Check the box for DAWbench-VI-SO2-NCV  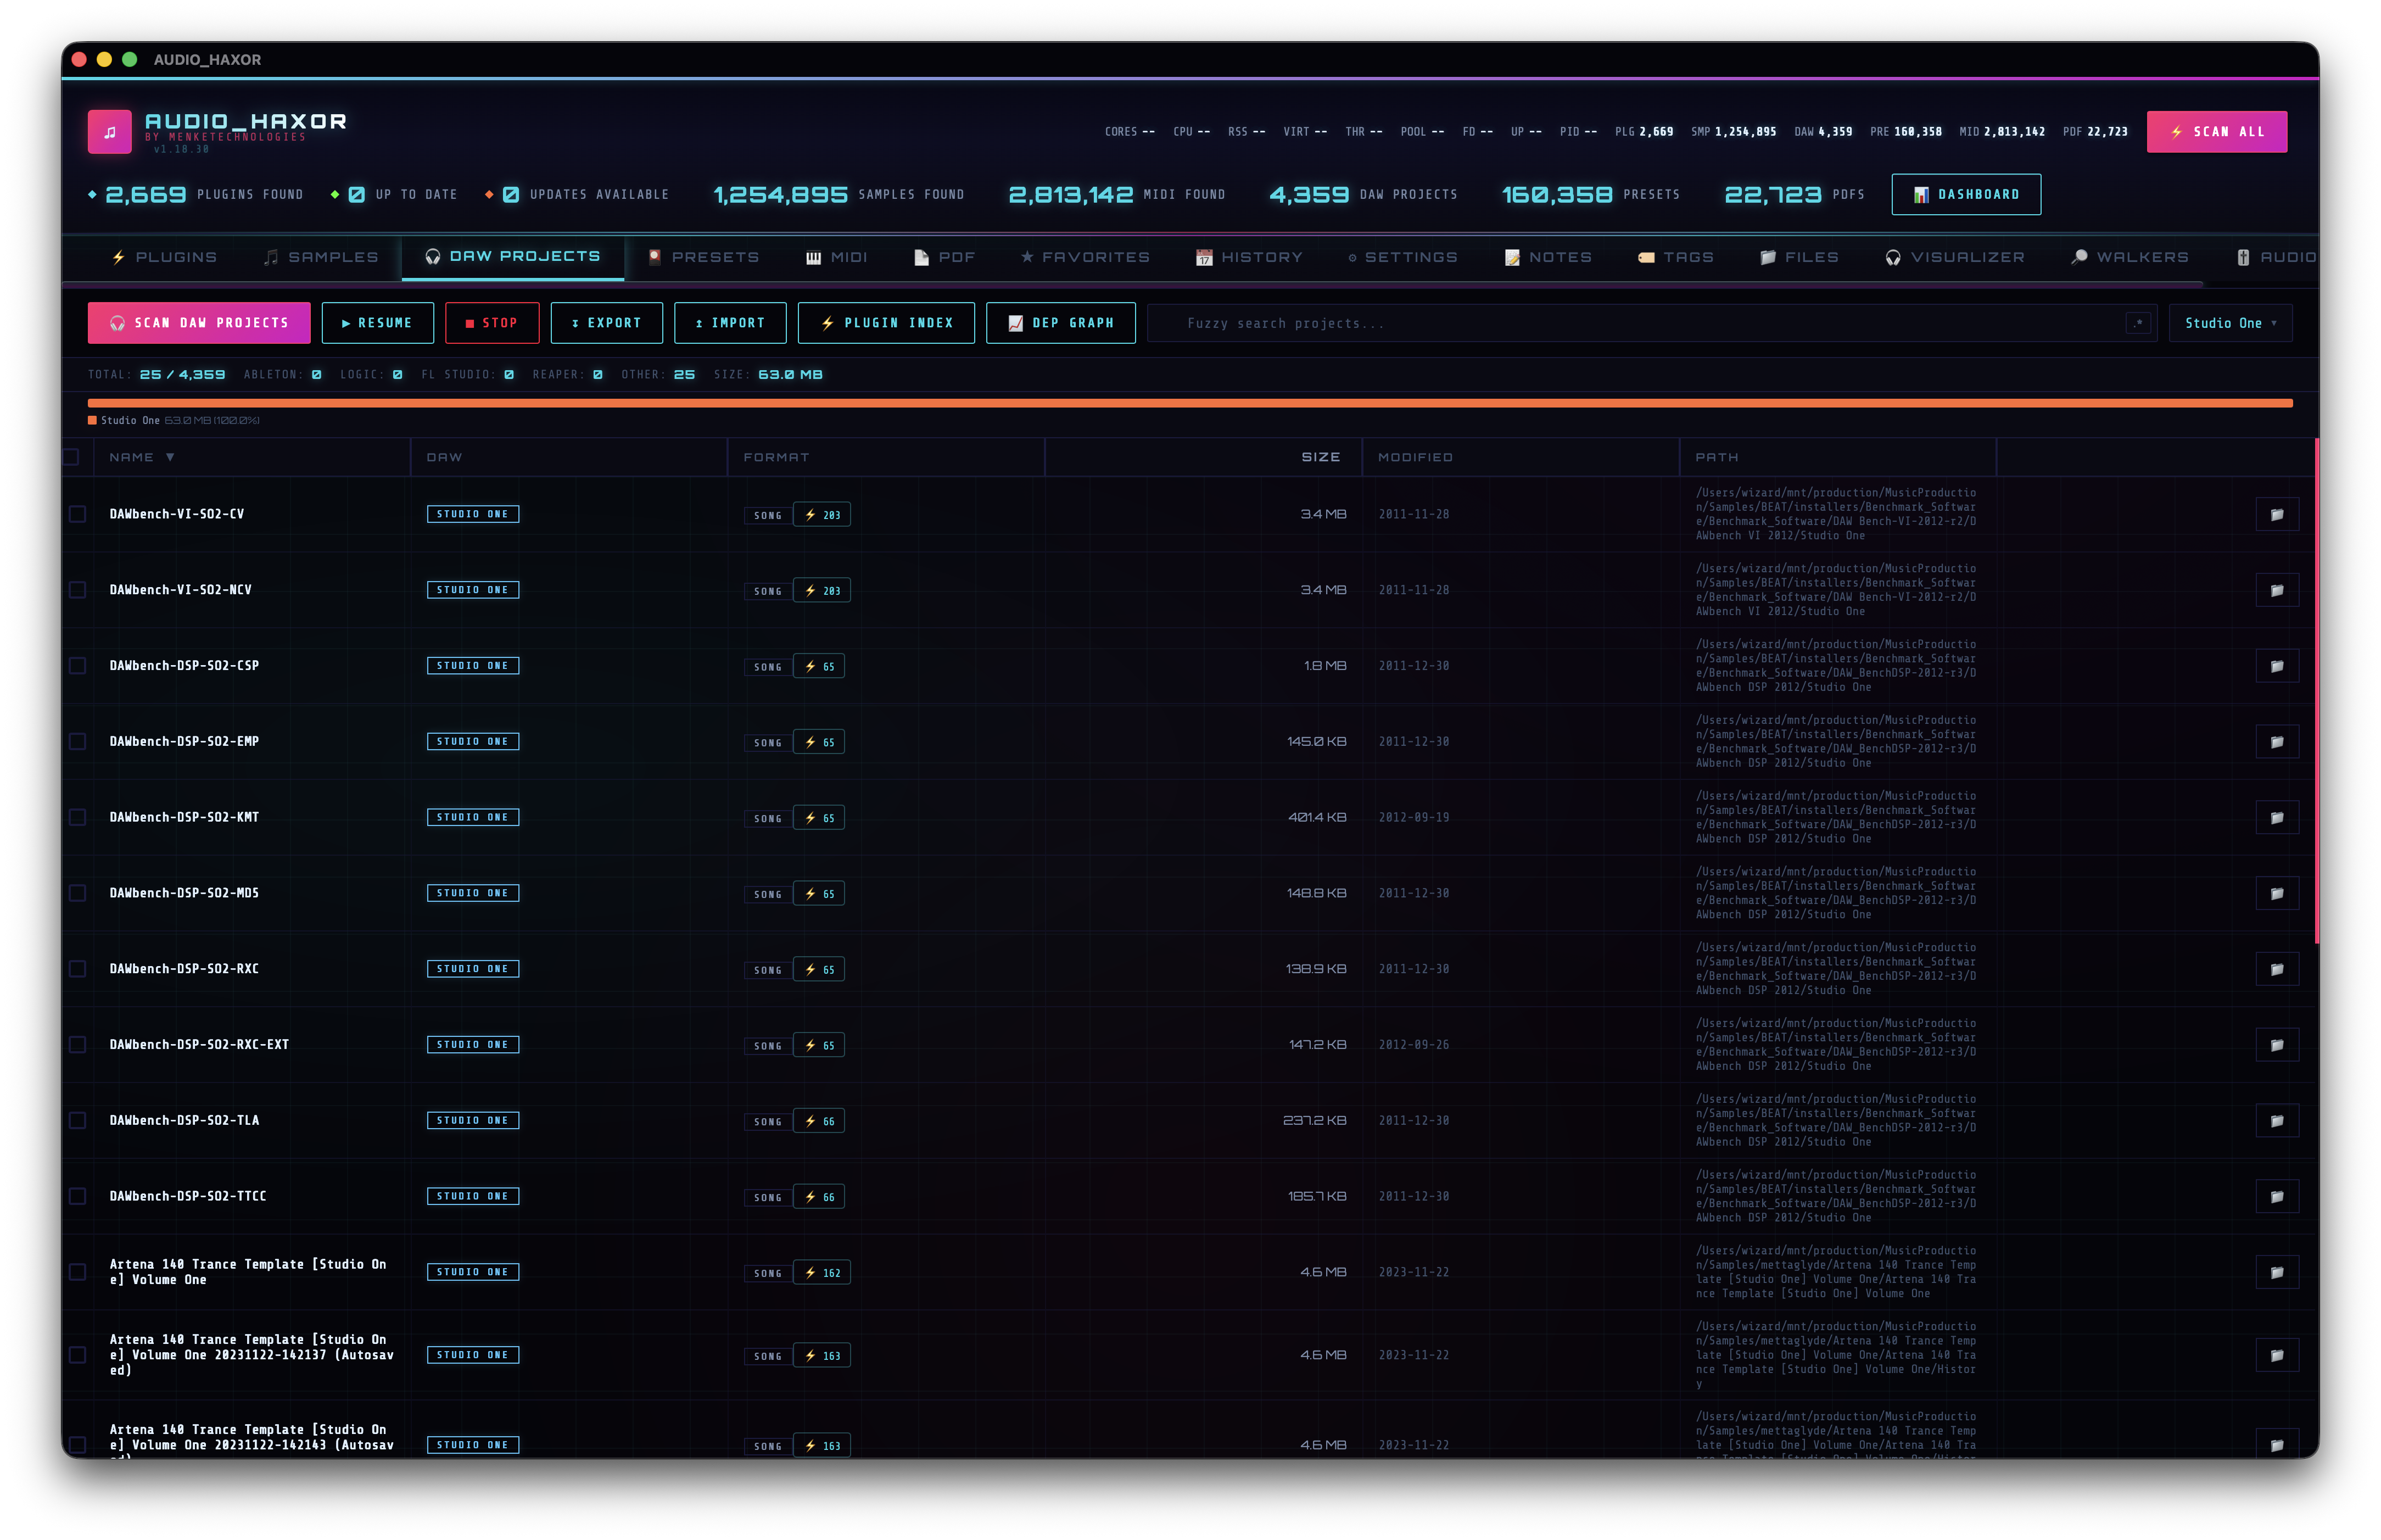point(77,590)
